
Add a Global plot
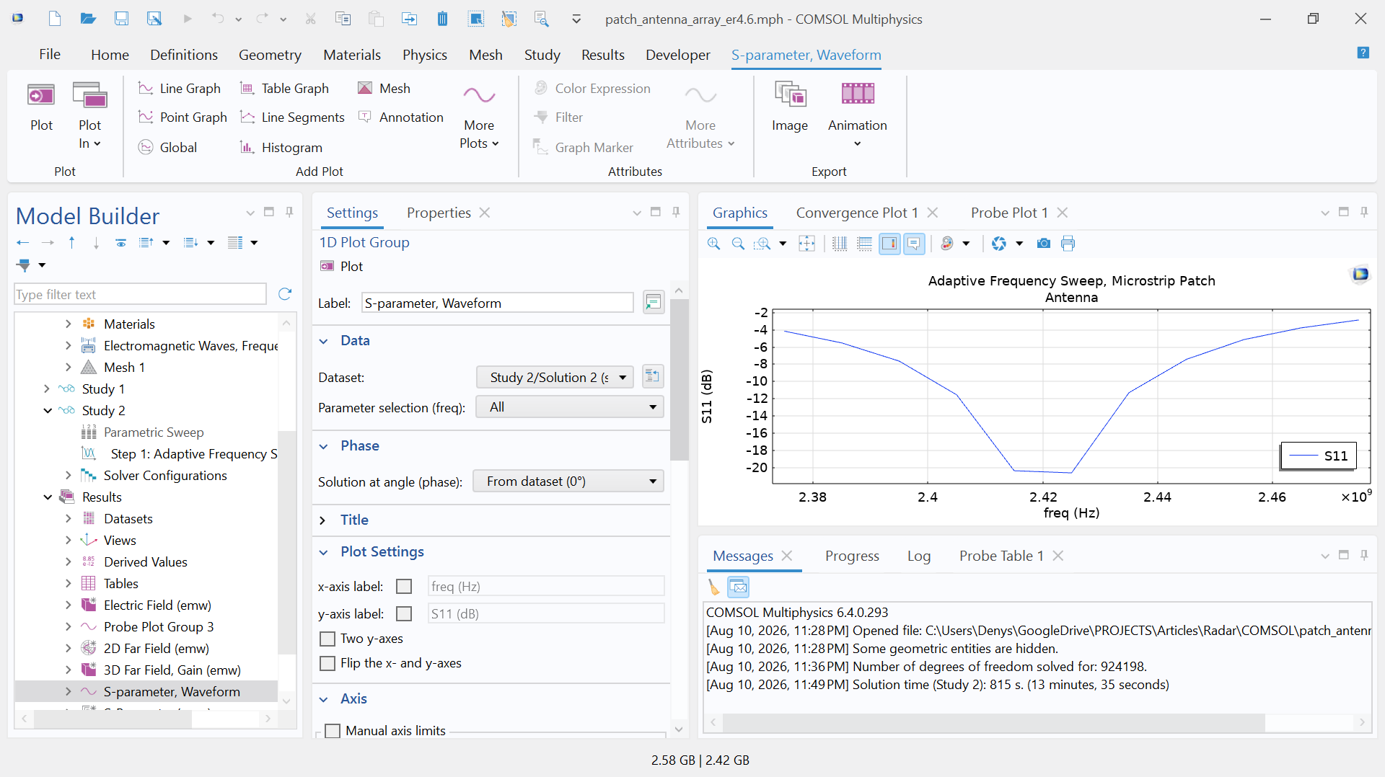click(167, 147)
